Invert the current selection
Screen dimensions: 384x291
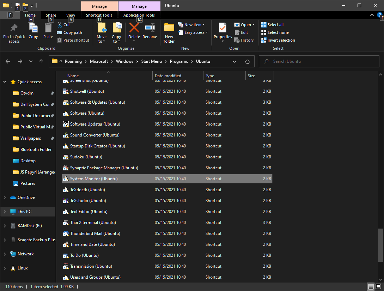(278, 40)
